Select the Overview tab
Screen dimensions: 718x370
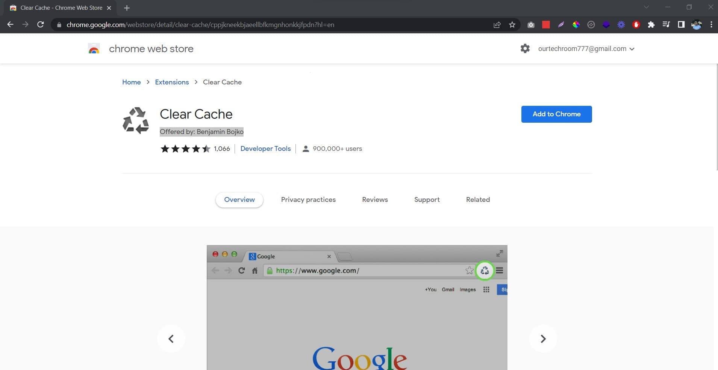(239, 200)
